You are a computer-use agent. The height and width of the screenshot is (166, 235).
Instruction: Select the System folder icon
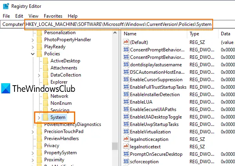pyautogui.click(x=45, y=117)
